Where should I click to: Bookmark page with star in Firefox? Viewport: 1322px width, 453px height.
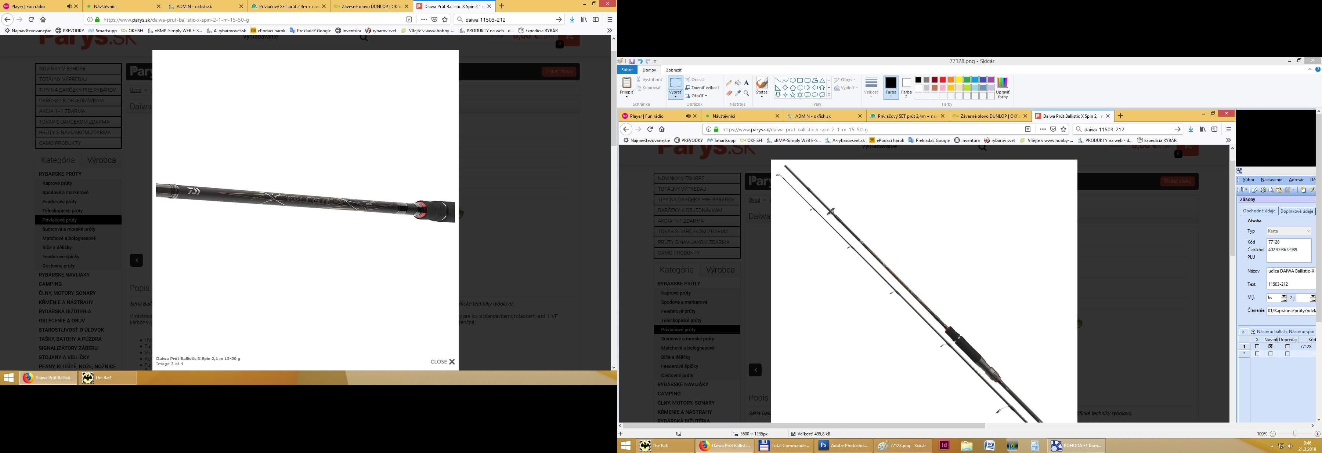click(x=445, y=19)
